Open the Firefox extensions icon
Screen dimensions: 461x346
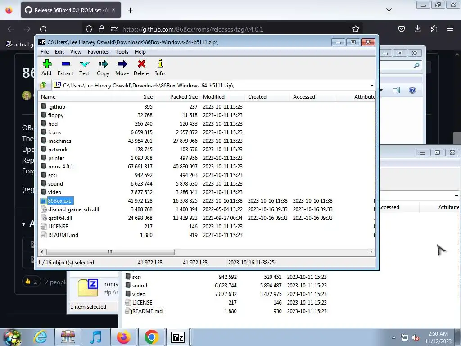[x=434, y=29]
